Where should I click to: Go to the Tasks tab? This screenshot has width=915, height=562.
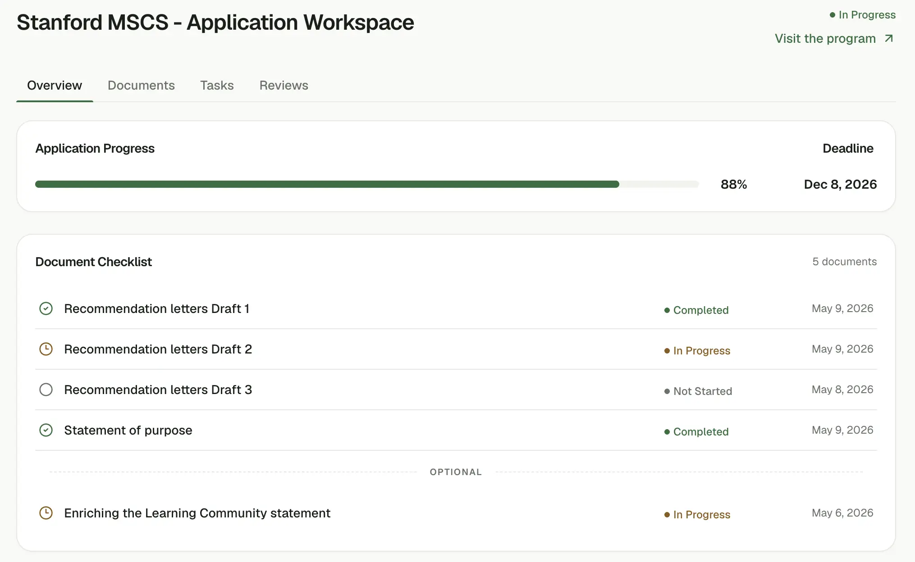click(x=217, y=85)
